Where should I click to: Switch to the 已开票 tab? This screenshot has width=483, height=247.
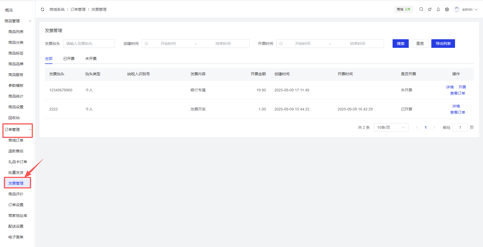(69, 59)
